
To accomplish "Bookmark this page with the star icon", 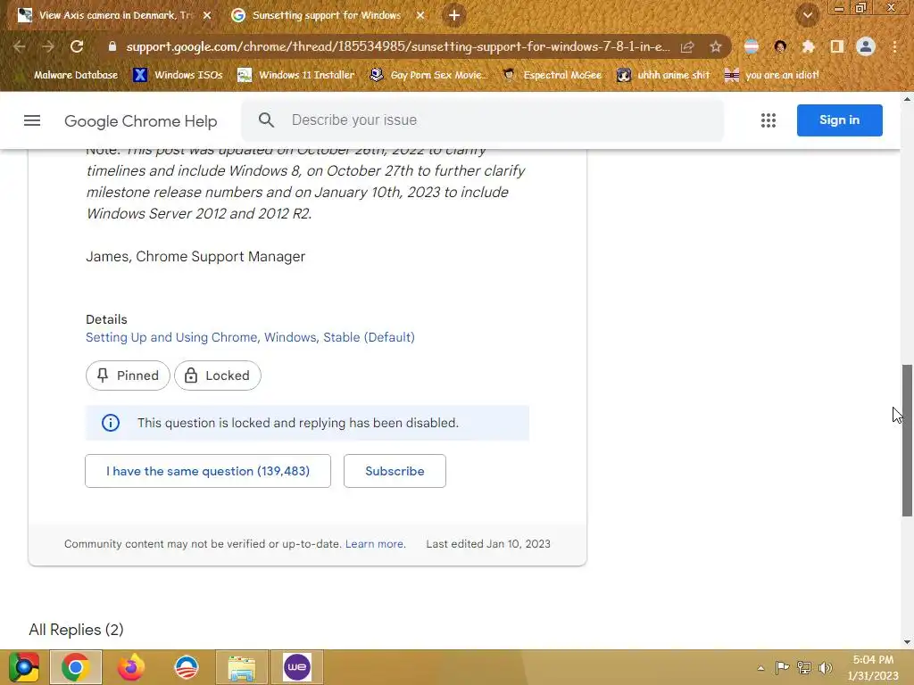I will [x=716, y=46].
